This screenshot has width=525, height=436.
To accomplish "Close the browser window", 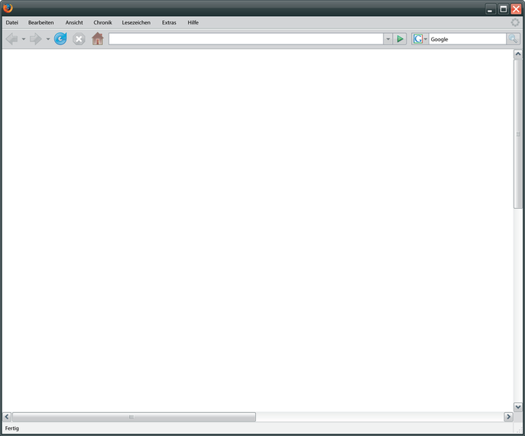I will [x=516, y=9].
